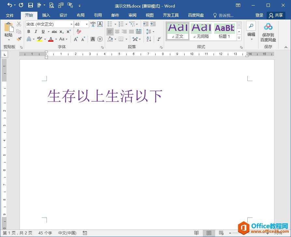Grow font size with the larger A icon
Image resolution: width=291 pixels, height=237 pixels.
76,39
